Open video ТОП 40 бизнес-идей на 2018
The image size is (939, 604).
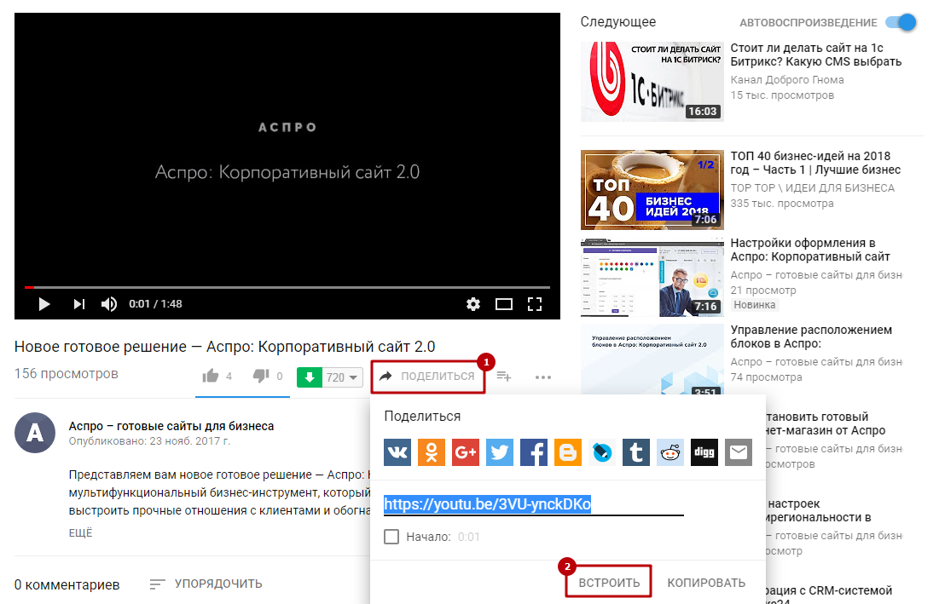click(815, 163)
